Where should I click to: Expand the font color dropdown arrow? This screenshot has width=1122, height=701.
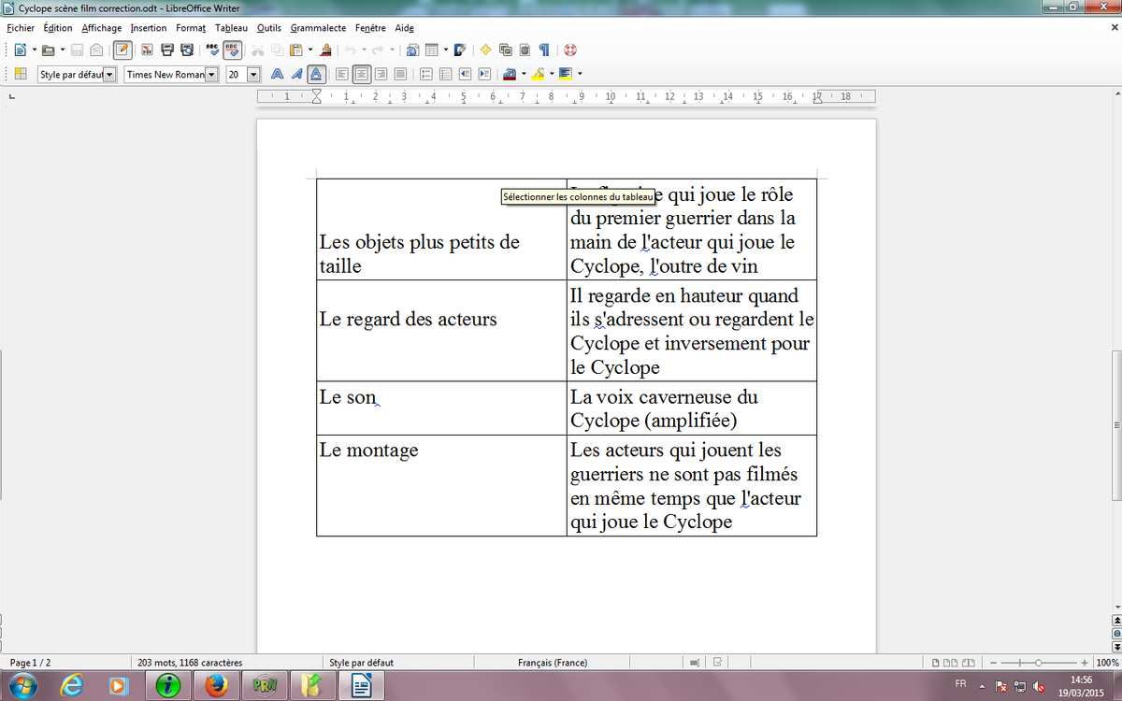tap(523, 74)
